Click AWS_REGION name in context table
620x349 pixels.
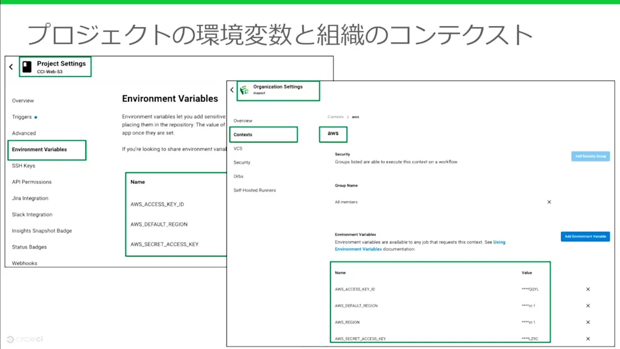coord(347,322)
